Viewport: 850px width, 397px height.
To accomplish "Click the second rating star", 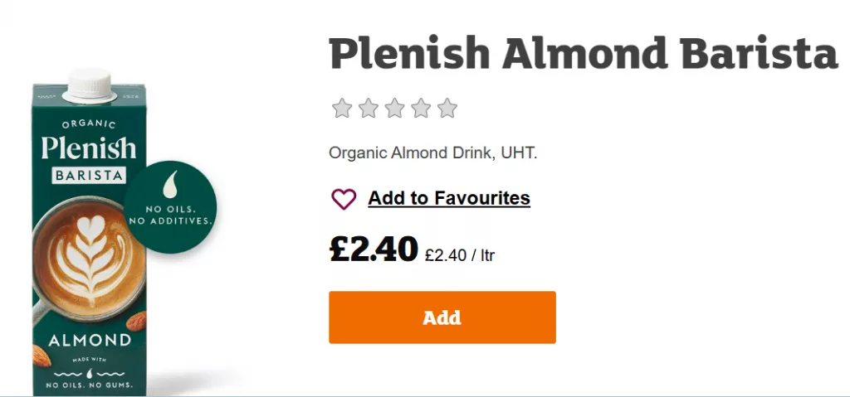I will (x=368, y=109).
